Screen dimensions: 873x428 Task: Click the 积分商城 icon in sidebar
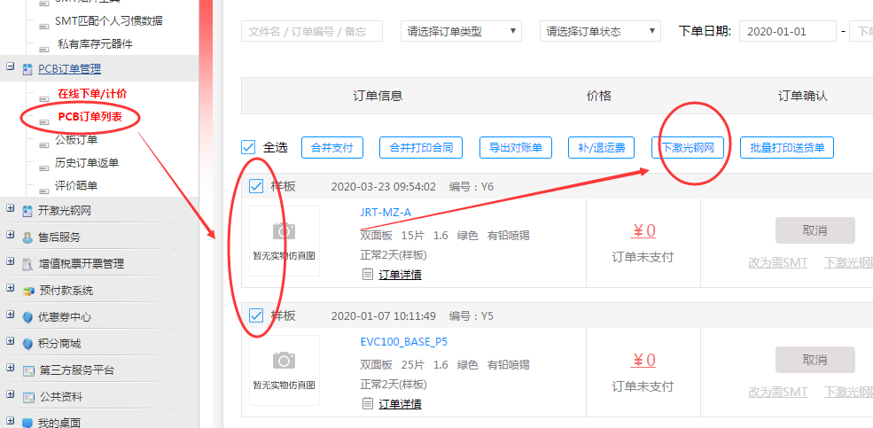28,344
